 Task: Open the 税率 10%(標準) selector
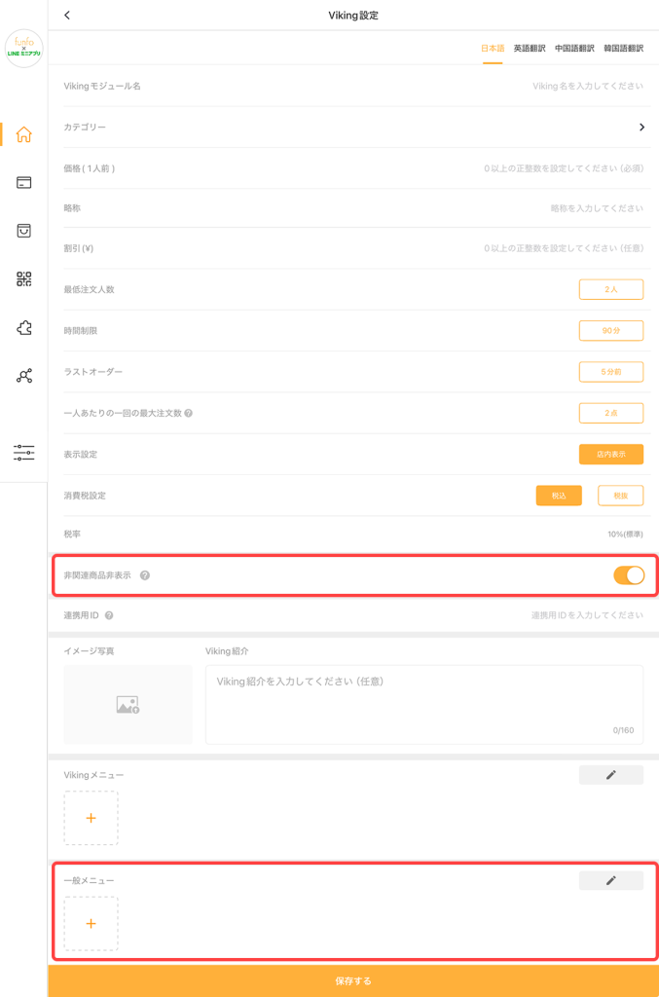tap(625, 535)
